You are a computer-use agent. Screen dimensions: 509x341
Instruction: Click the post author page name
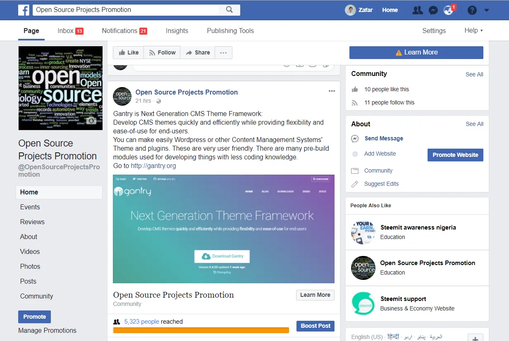186,92
